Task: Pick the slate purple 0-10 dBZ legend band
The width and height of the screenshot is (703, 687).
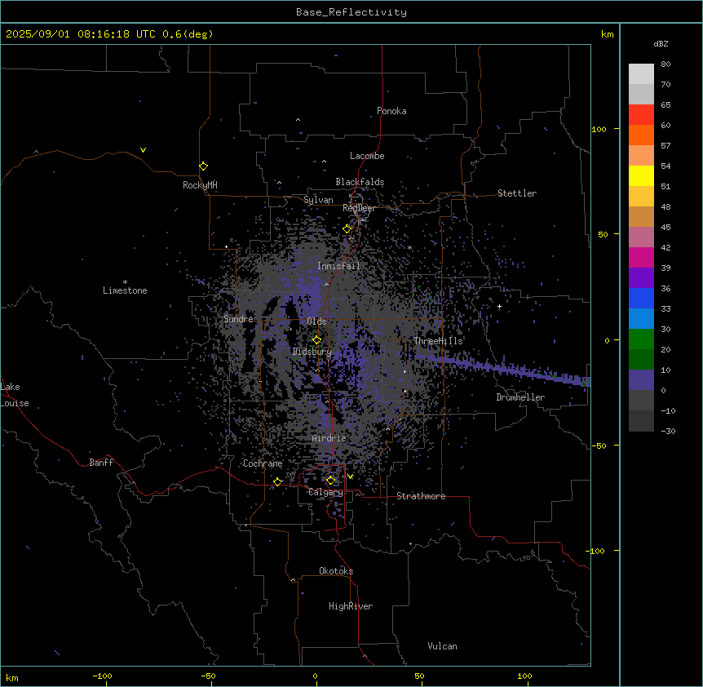Action: point(641,380)
